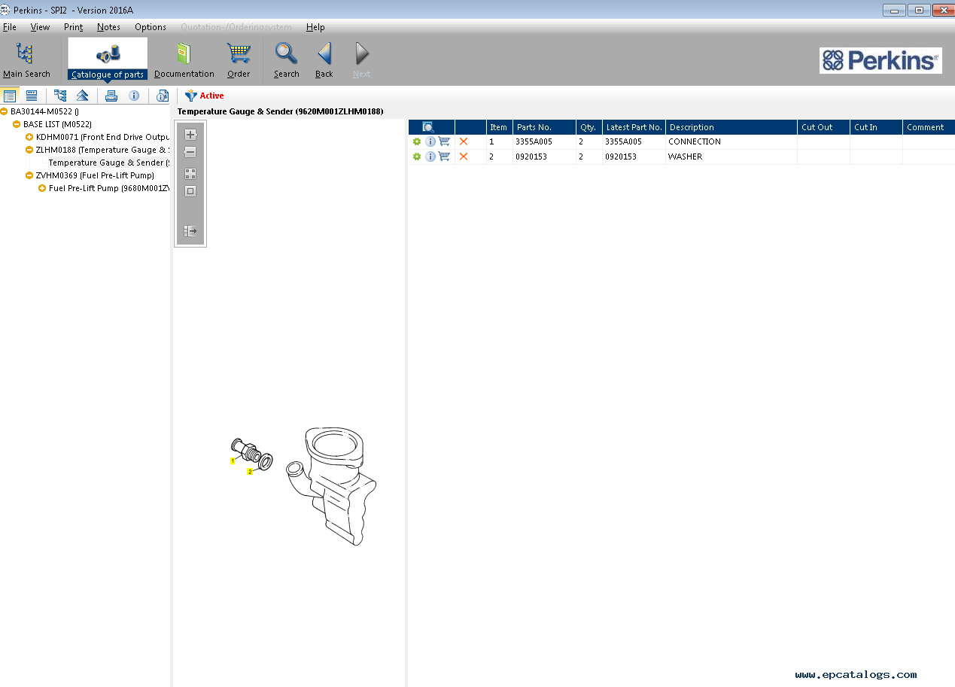Click the search icon in table header
955x687 pixels.
tap(428, 127)
